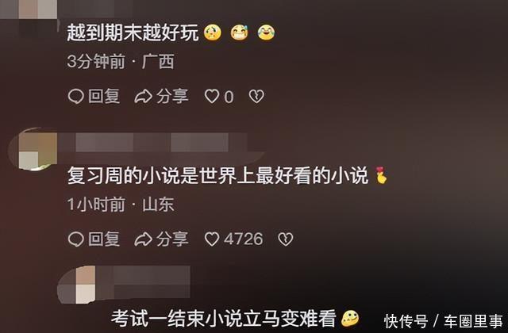508x333 pixels.
Task: Tap the finger-heart emoji after 小说
Action: (381, 176)
